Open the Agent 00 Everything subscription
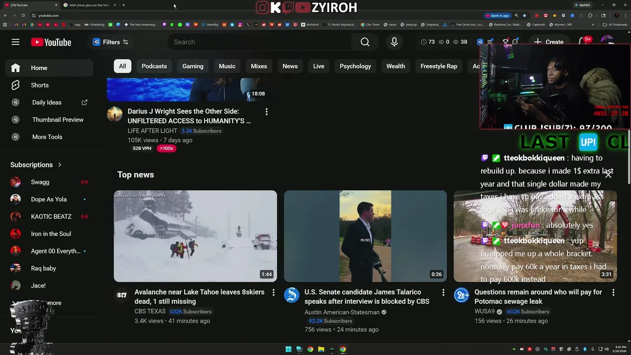This screenshot has width=631, height=355. [x=49, y=251]
